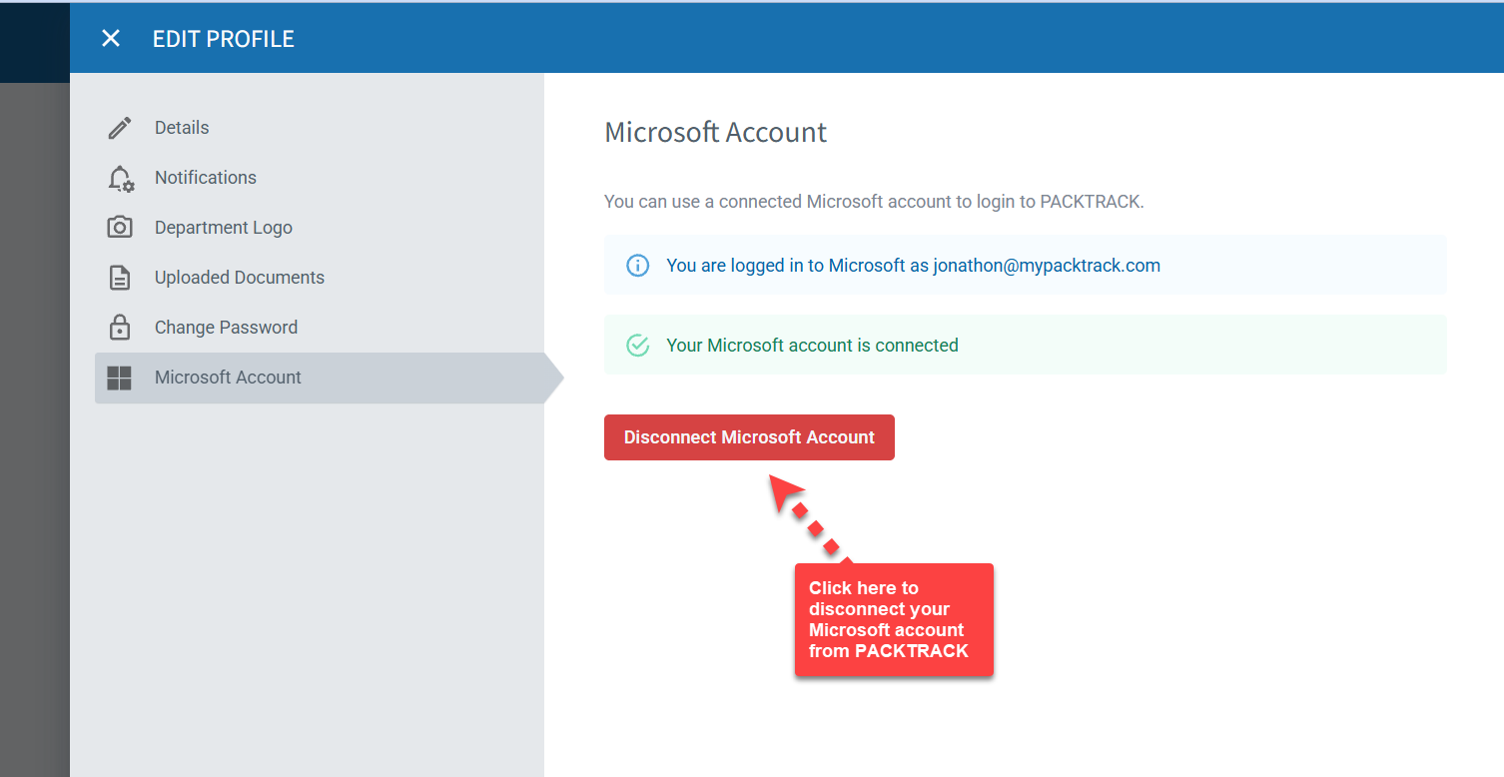Close the Edit Profile panel
The image size is (1504, 777).
point(111,39)
